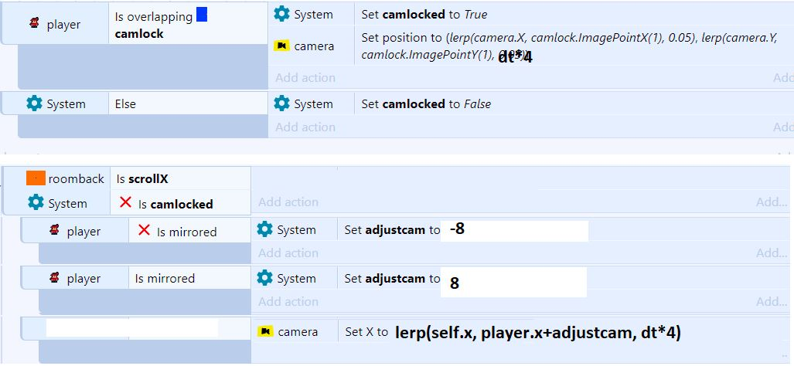Image resolution: width=794 pixels, height=366 pixels.
Task: Click the System gear next to Set camlocked to True
Action: (x=281, y=14)
